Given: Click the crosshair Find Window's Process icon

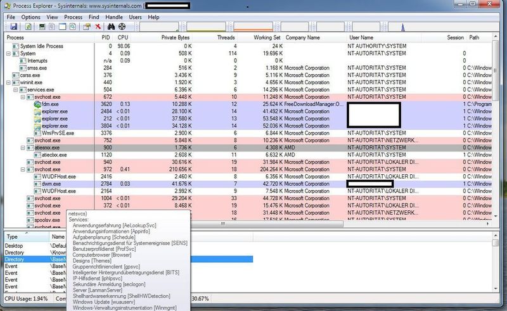Looking at the screenshot, I should (x=122, y=27).
